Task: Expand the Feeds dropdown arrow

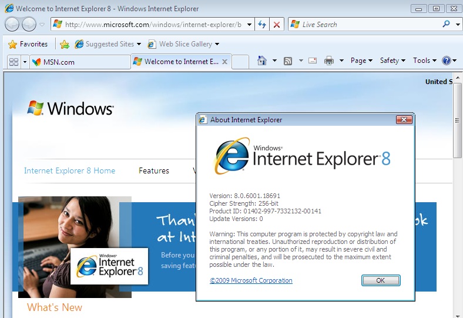Action: (301, 61)
